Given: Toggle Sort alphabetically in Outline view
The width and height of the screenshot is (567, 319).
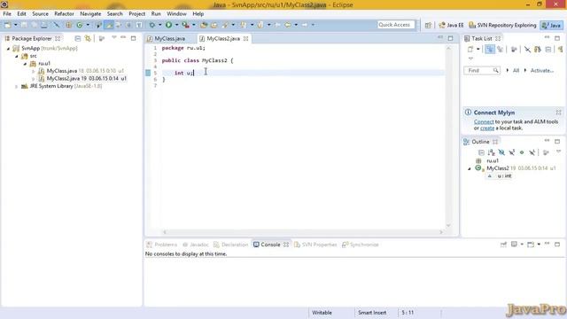Looking at the screenshot, I should [491, 152].
